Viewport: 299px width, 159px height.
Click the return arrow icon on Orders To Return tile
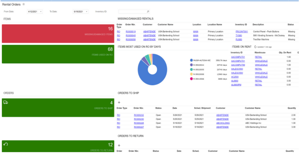[x=6, y=144]
